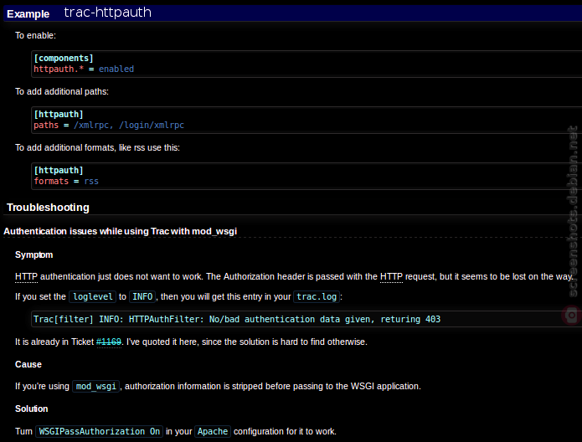This screenshot has height=442, width=582.
Task: Click the "Solution" subheading
Action: tap(32, 409)
